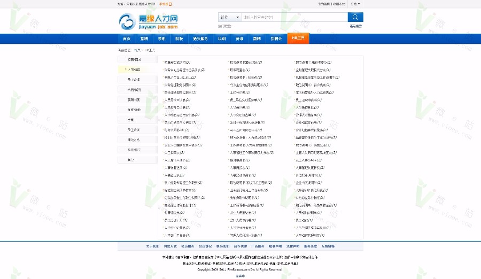The height and width of the screenshot is (279, 481).
Task: Click 联系我们 in the footer
Action: pos(223,246)
